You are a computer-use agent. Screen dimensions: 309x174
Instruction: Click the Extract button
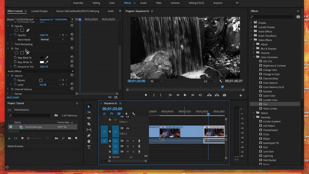click(217, 95)
